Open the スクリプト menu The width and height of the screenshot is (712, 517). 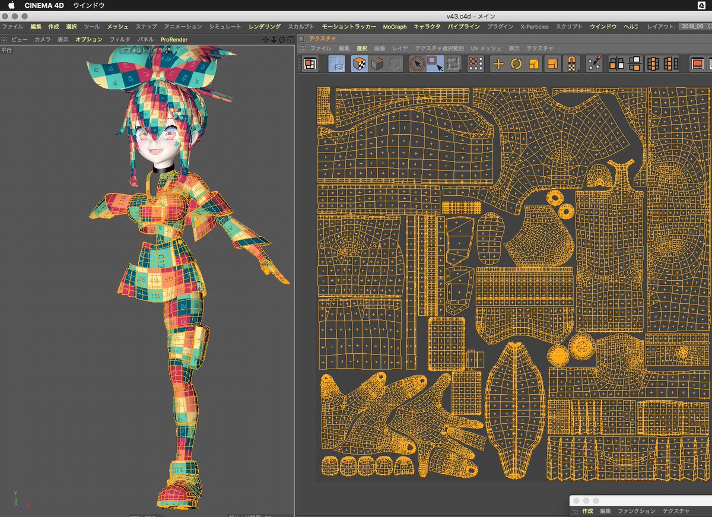click(569, 27)
